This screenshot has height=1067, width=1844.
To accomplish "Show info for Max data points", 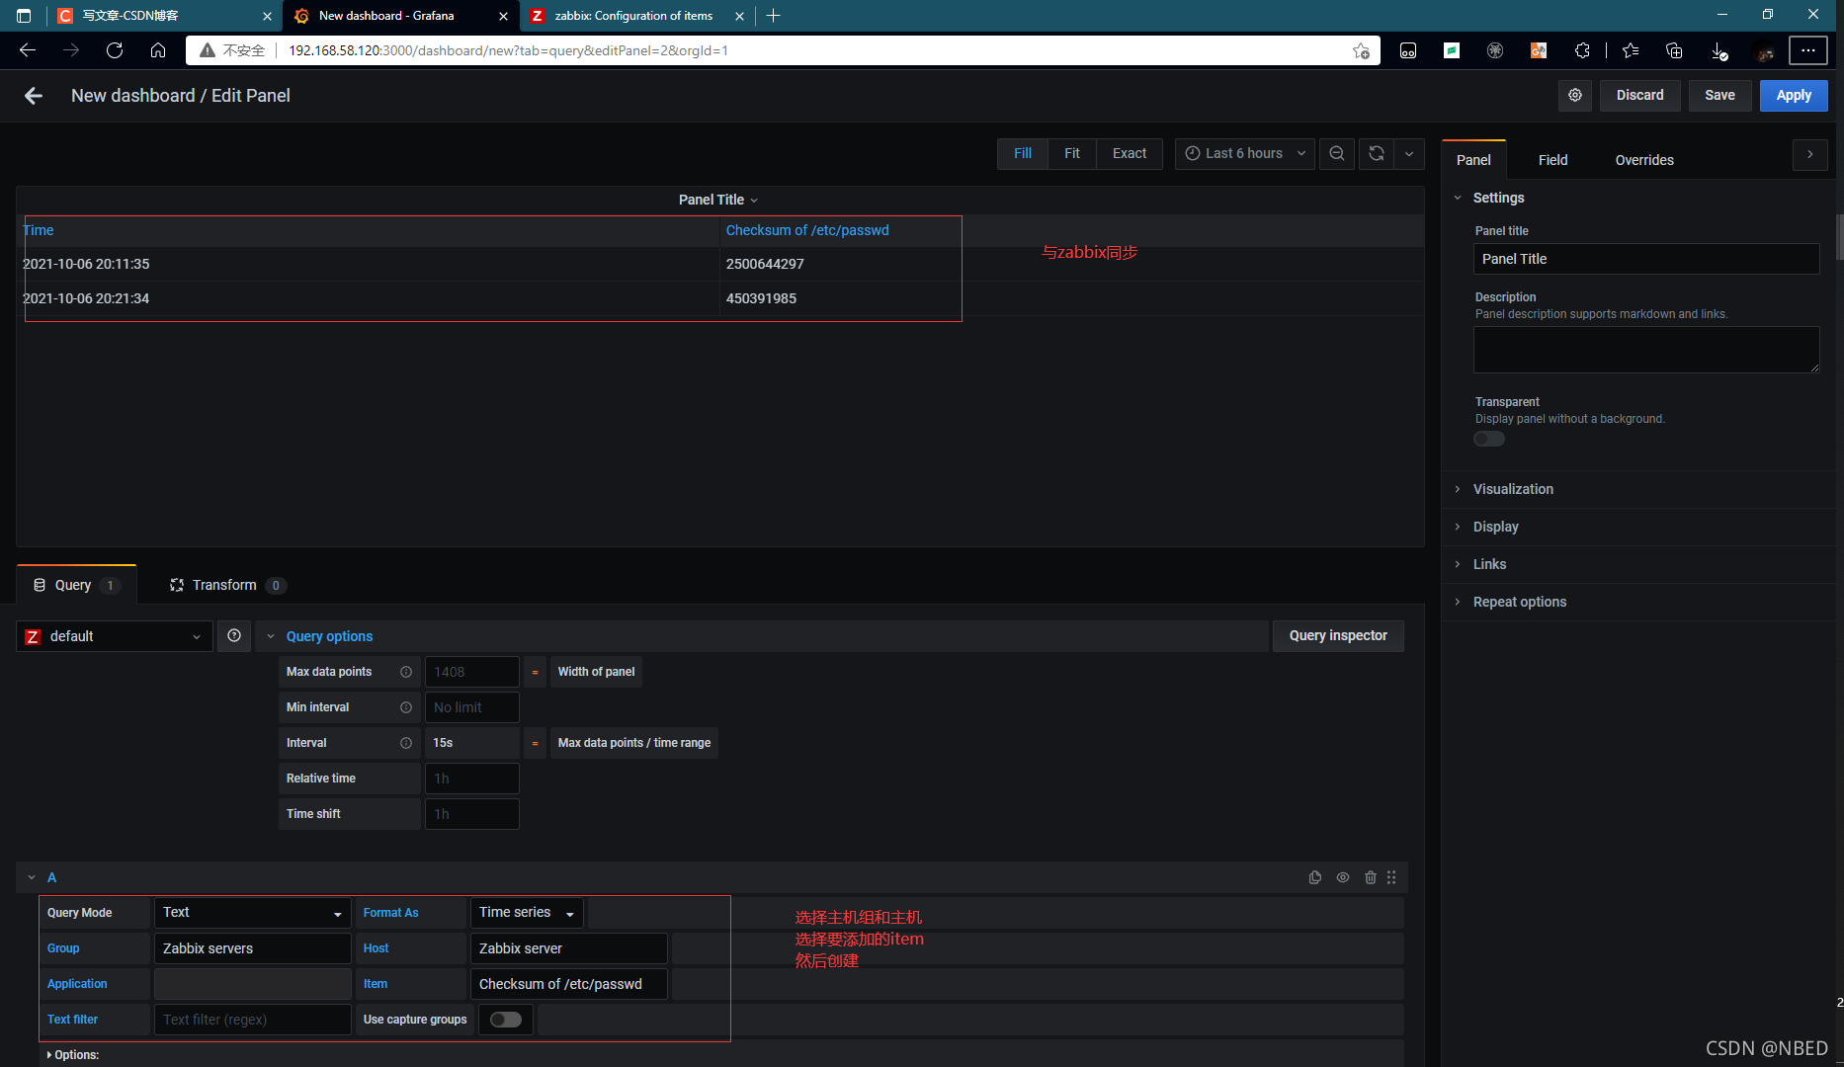I will [406, 672].
